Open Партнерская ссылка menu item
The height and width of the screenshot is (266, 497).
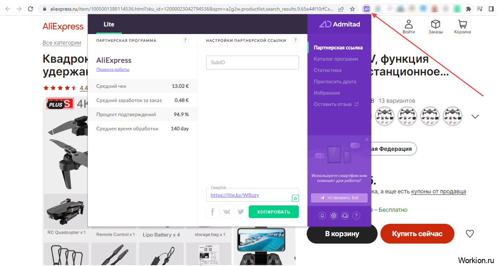[338, 47]
